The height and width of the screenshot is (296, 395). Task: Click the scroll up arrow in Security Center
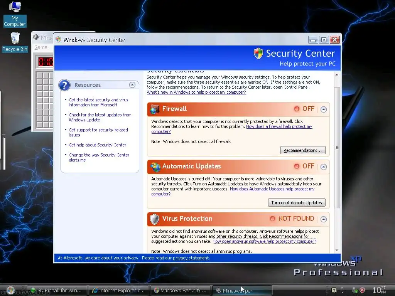pyautogui.click(x=337, y=75)
